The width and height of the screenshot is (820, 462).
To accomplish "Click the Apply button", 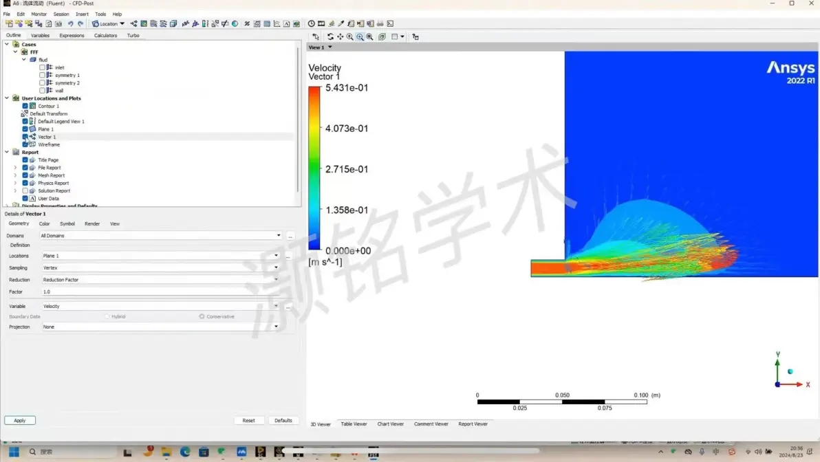I will pos(20,420).
